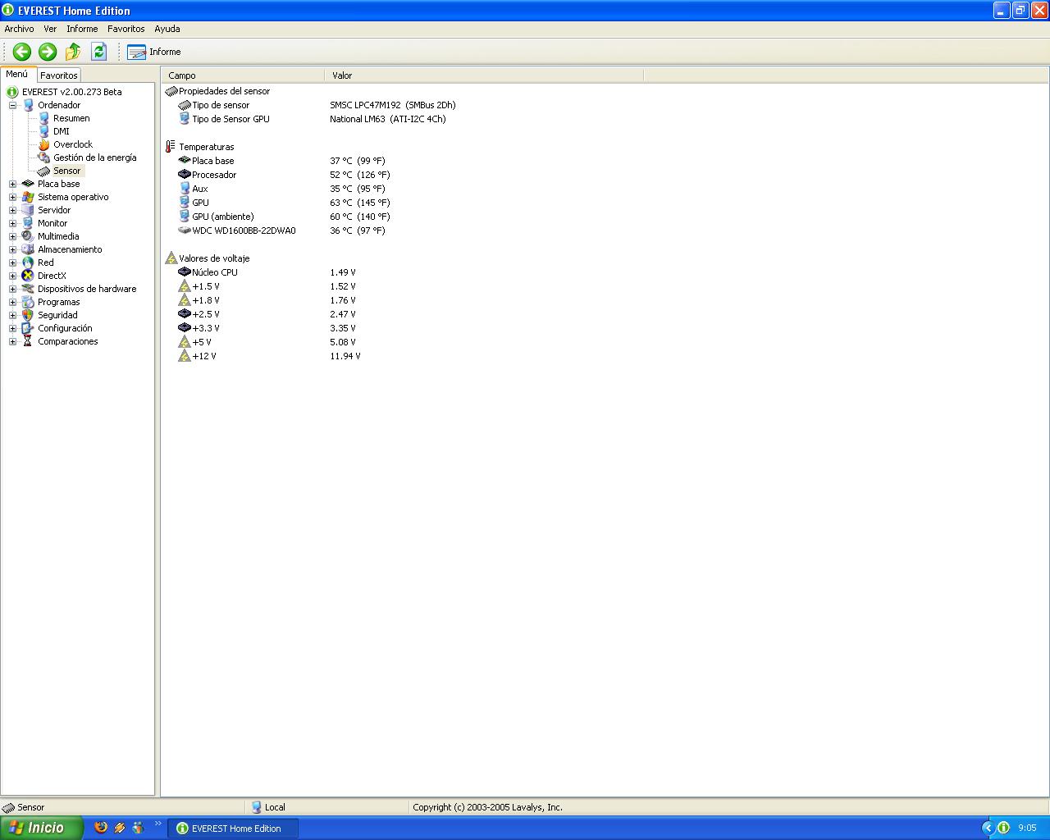
Task: Select the Núcleo CPU voltage row
Action: tap(267, 272)
